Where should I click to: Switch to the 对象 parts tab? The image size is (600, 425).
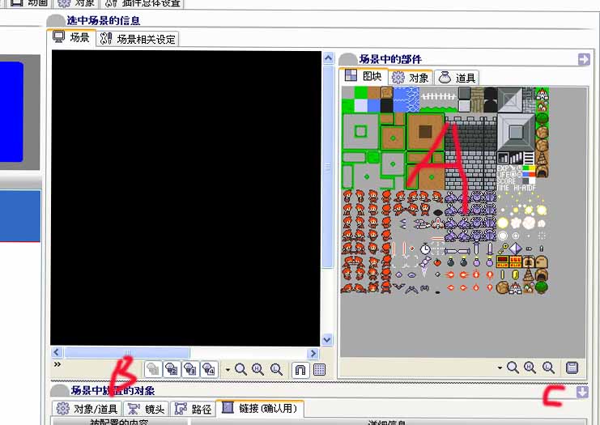[411, 78]
